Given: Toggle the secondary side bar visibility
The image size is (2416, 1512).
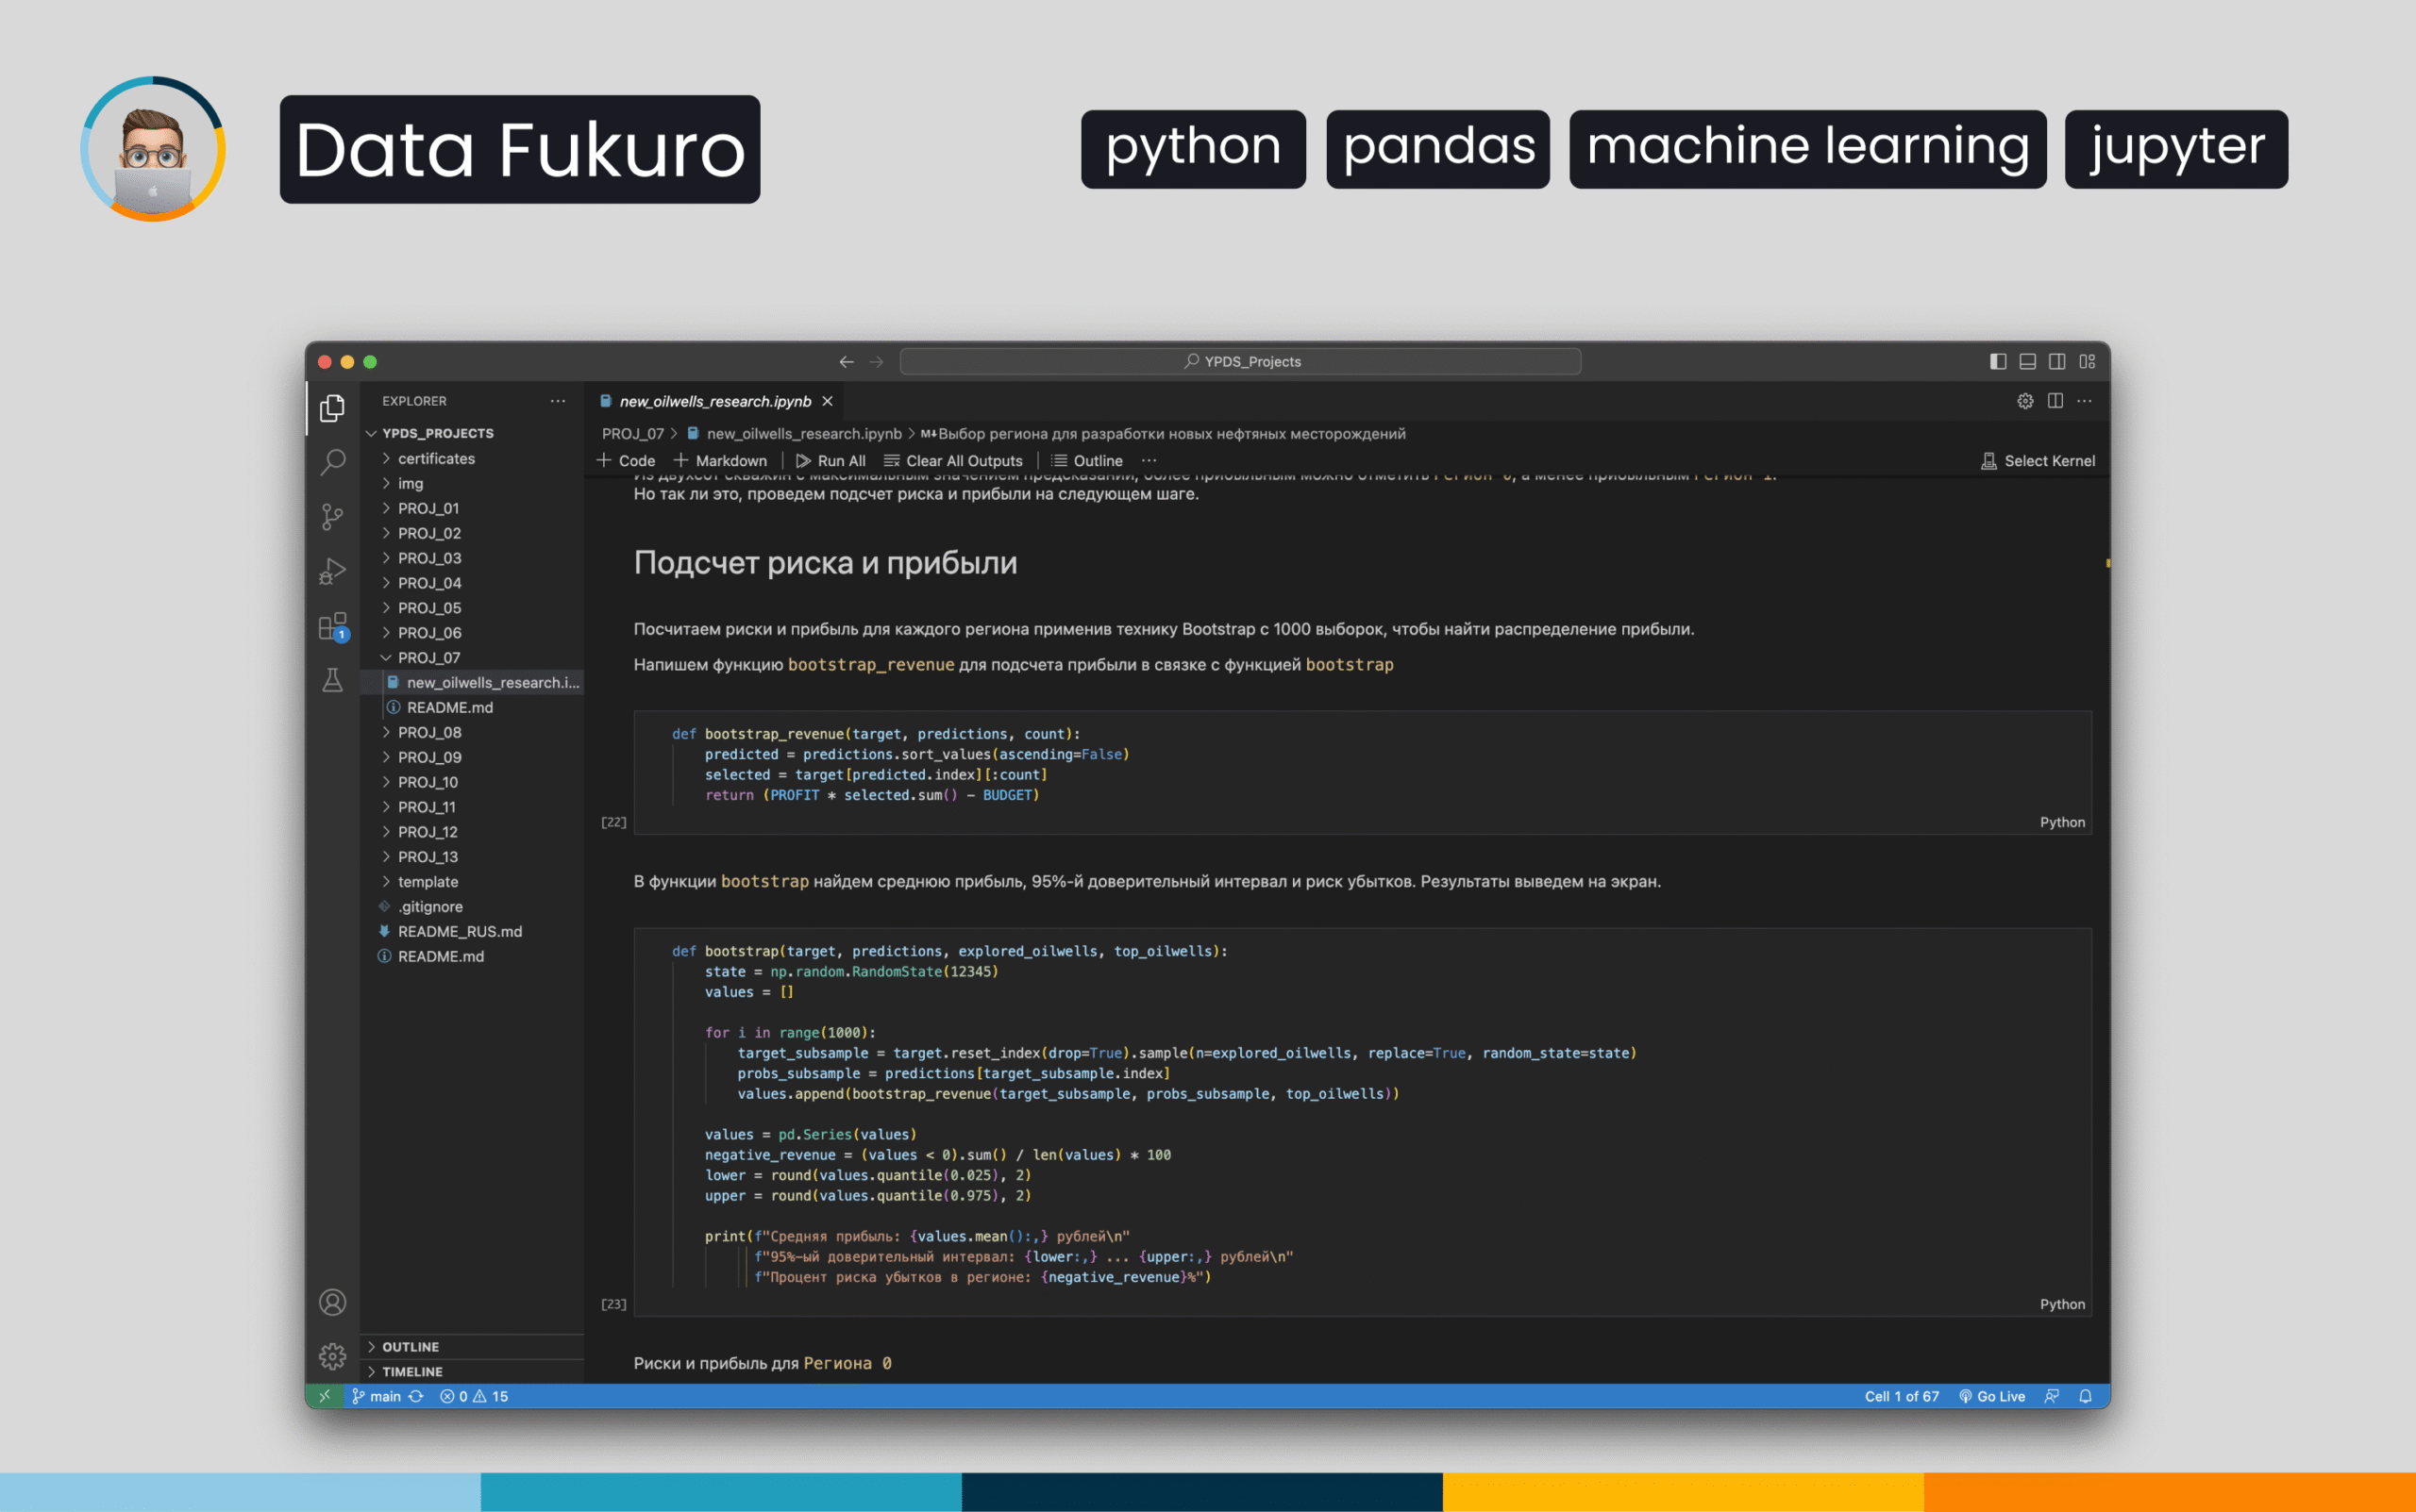Looking at the screenshot, I should (2056, 361).
